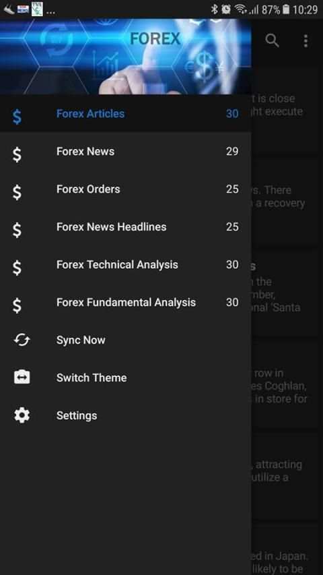Tap the count 25 next to Forex Orders
The height and width of the screenshot is (575, 323).
[x=232, y=189]
